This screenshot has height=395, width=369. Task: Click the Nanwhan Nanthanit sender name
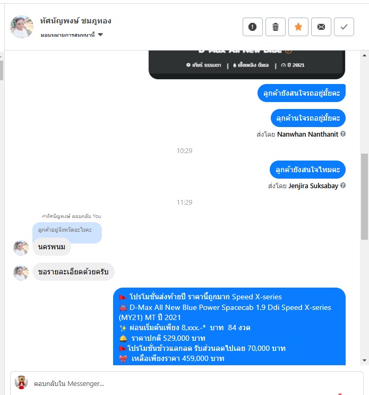point(307,135)
